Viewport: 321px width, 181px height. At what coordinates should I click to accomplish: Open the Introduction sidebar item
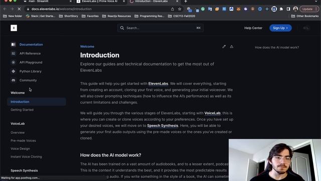pyautogui.click(x=37, y=102)
